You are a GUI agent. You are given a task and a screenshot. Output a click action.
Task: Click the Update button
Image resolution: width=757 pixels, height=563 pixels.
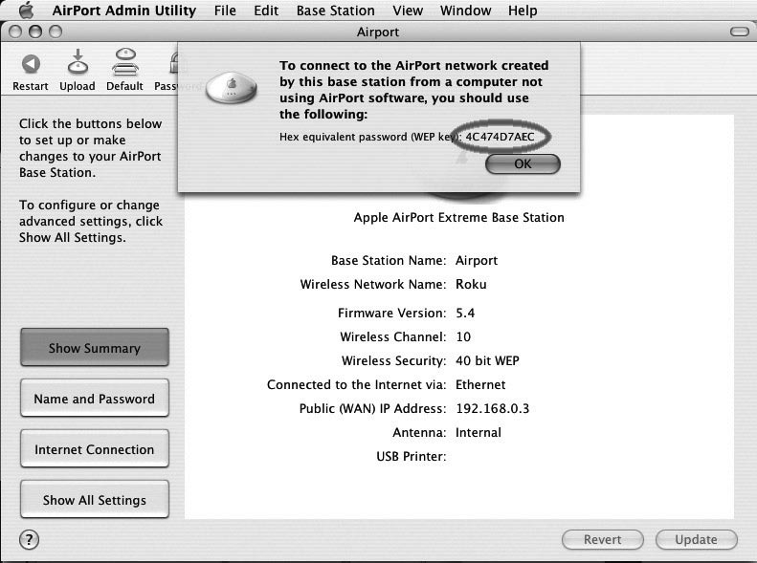point(696,539)
